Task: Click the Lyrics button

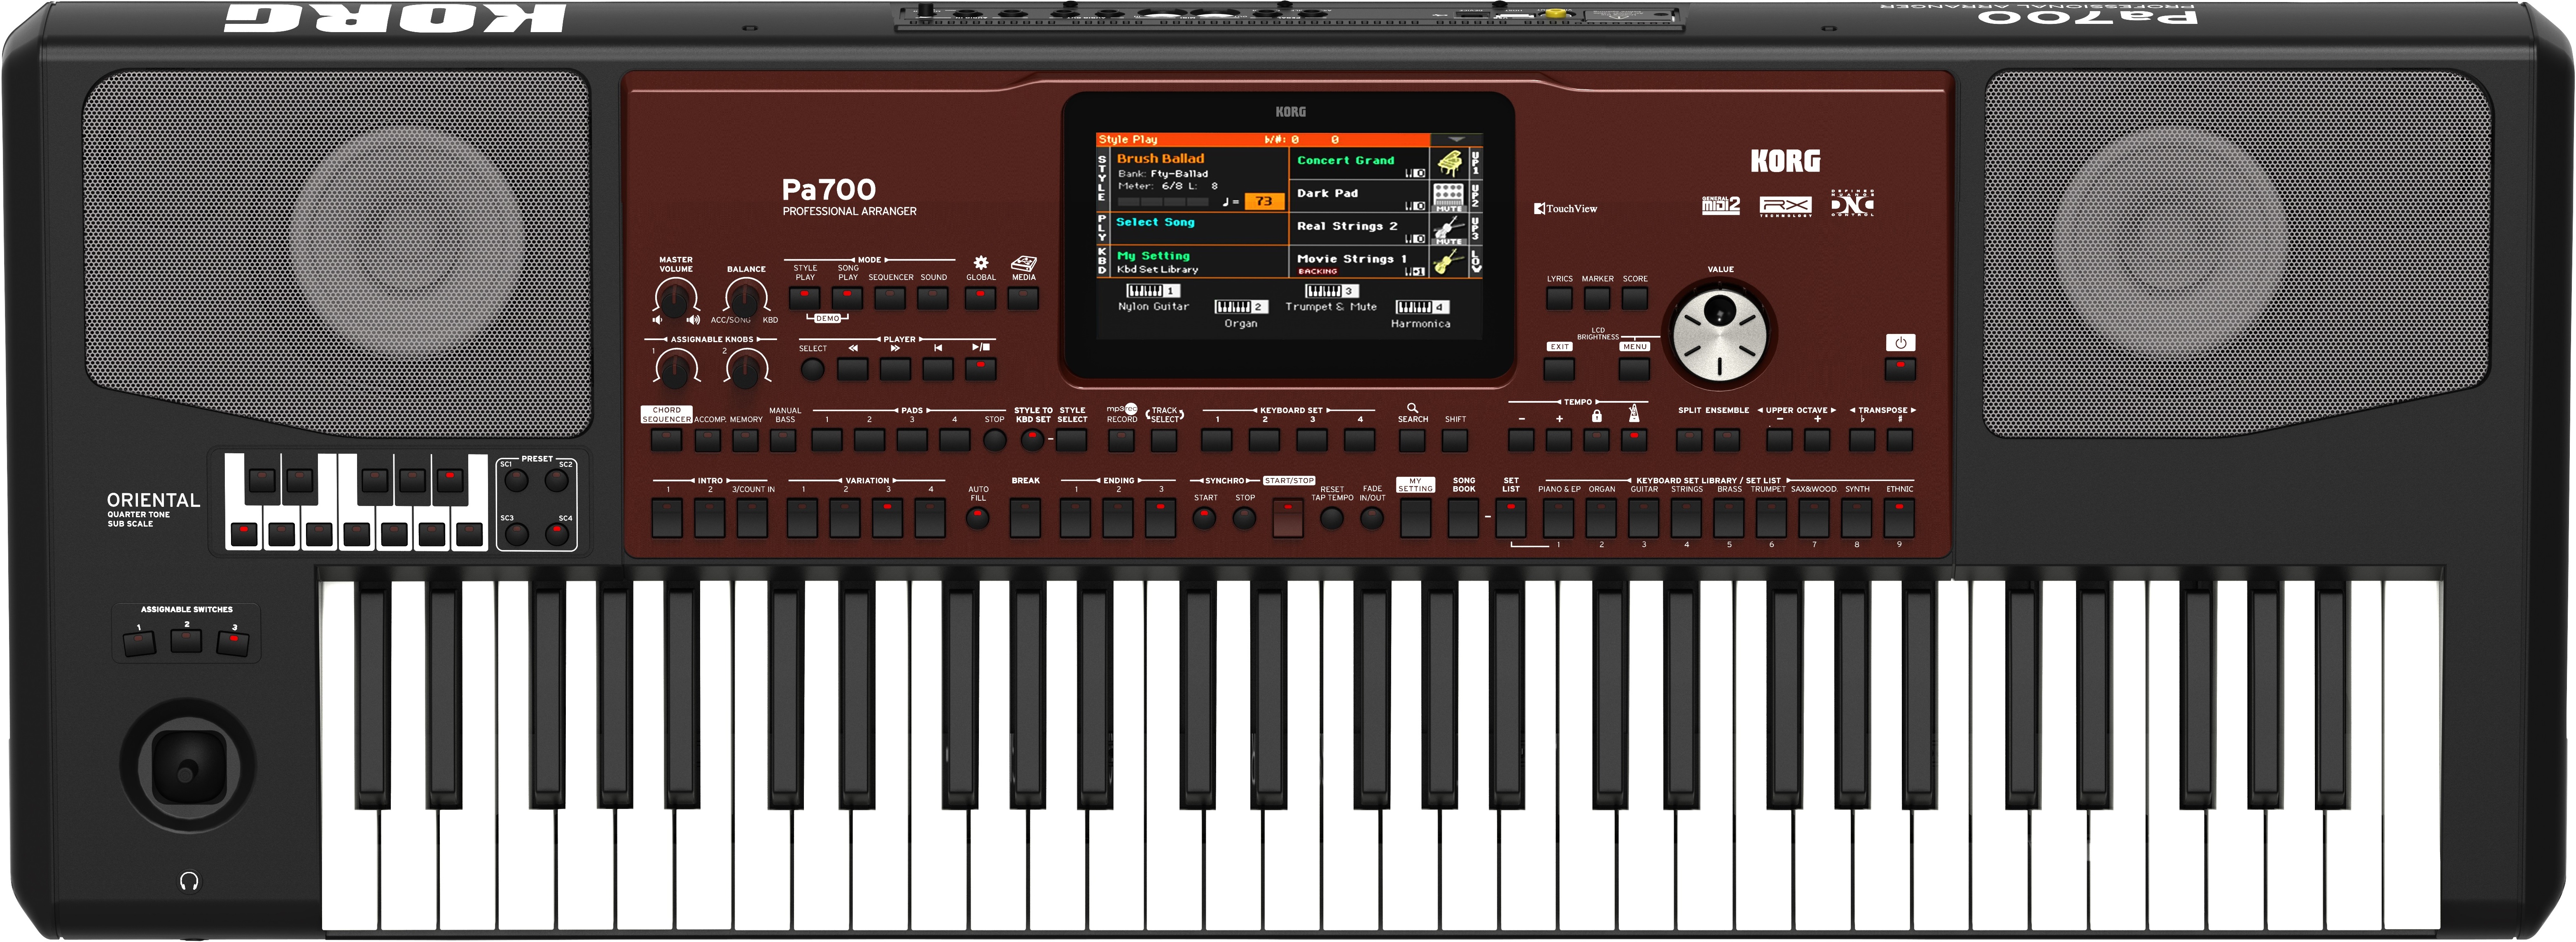Action: 1559,298
